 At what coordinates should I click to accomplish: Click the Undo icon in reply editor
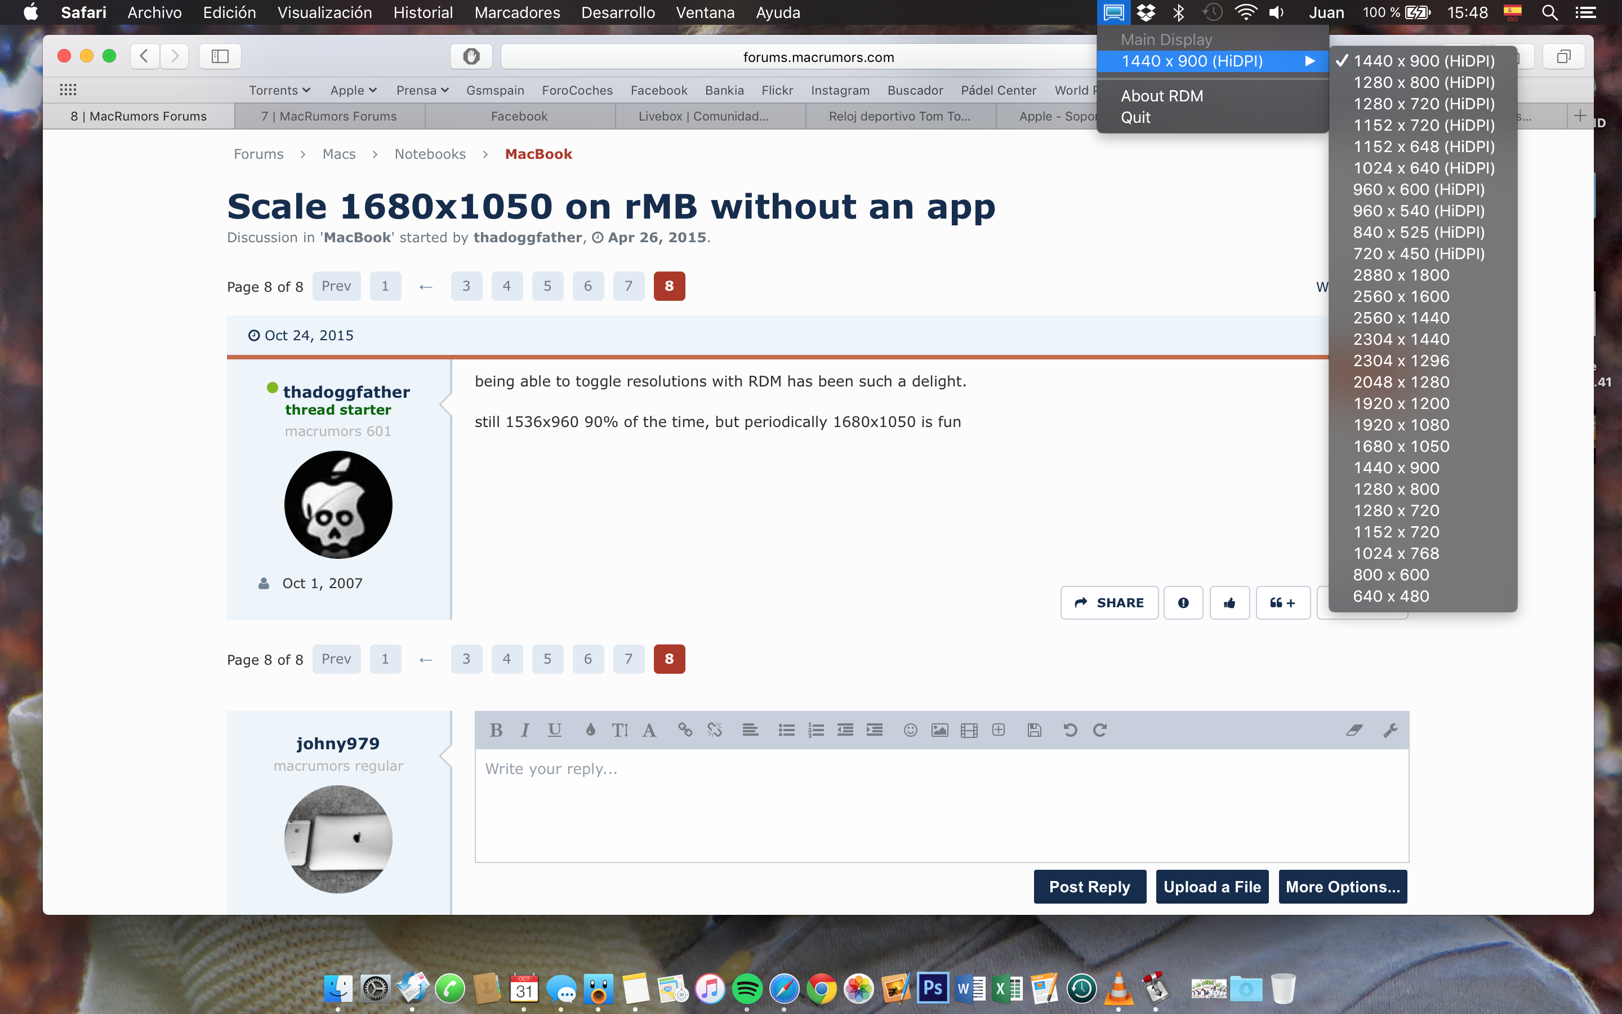tap(1070, 730)
